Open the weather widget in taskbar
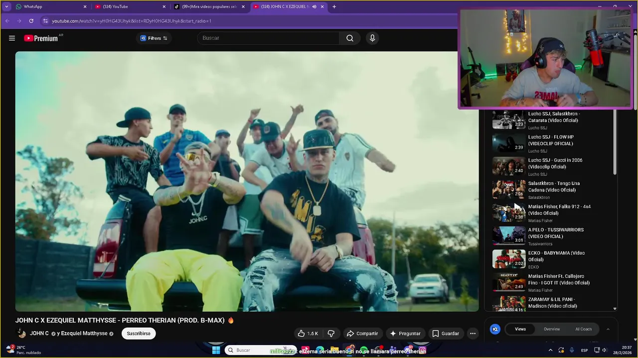 point(24,350)
